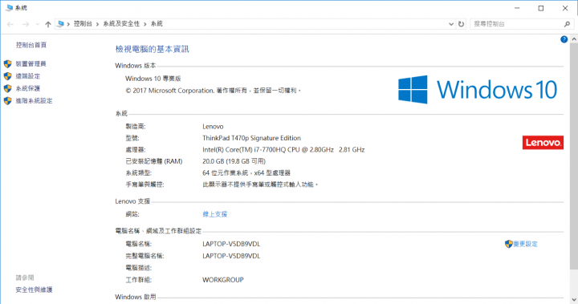This screenshot has width=578, height=304.
Task: Select 系統及安全性 in the breadcrumb path
Action: click(x=121, y=23)
